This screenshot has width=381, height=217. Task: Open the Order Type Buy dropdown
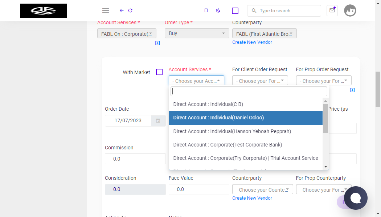197,33
